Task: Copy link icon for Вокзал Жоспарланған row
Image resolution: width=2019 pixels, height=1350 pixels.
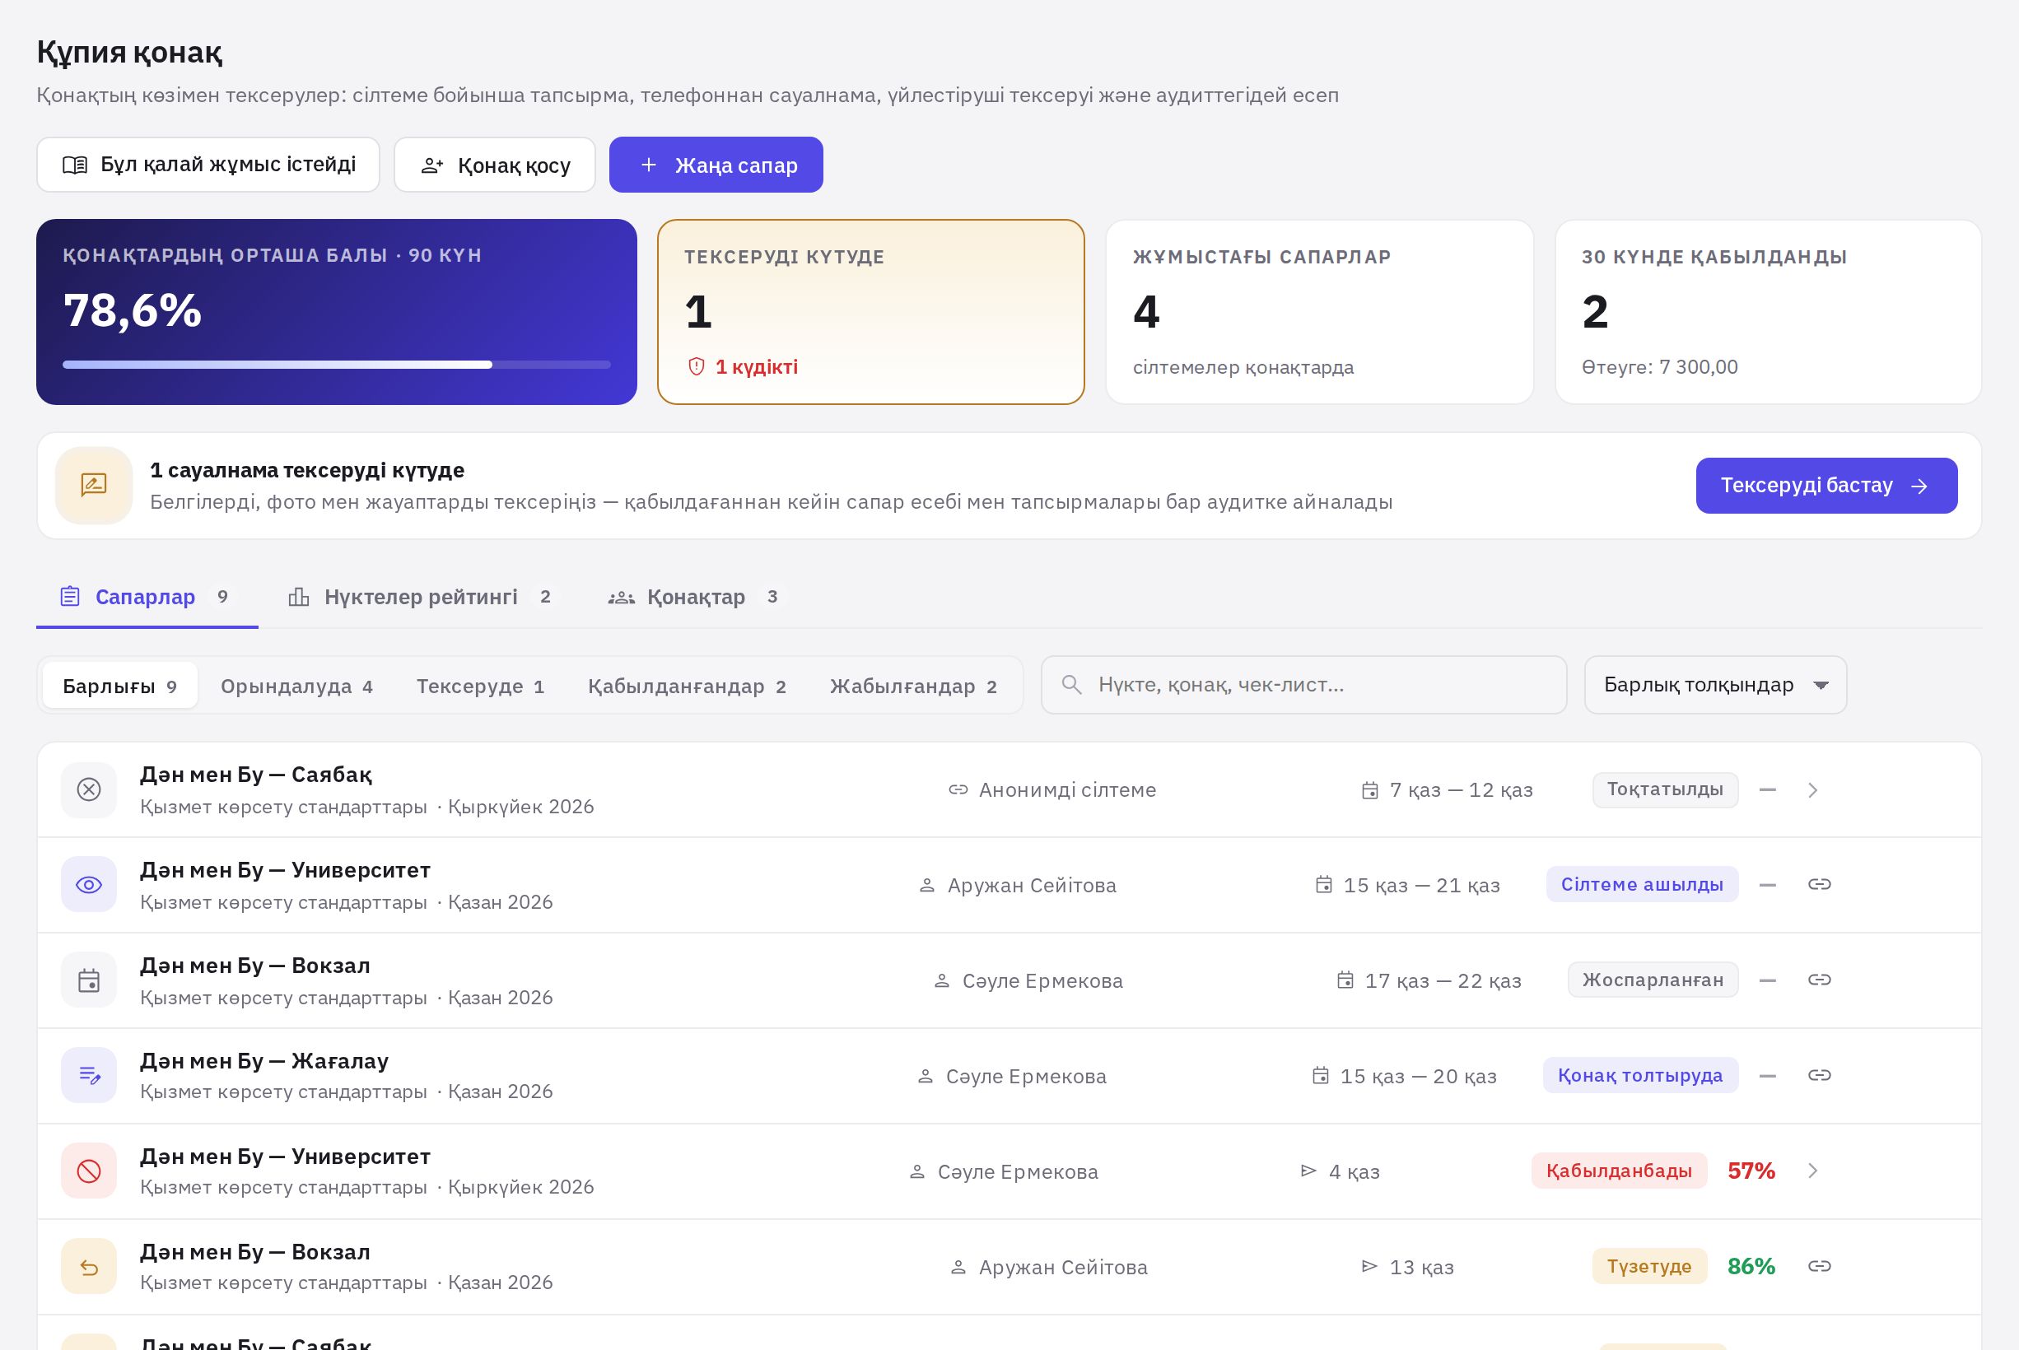Action: pyautogui.click(x=1819, y=980)
